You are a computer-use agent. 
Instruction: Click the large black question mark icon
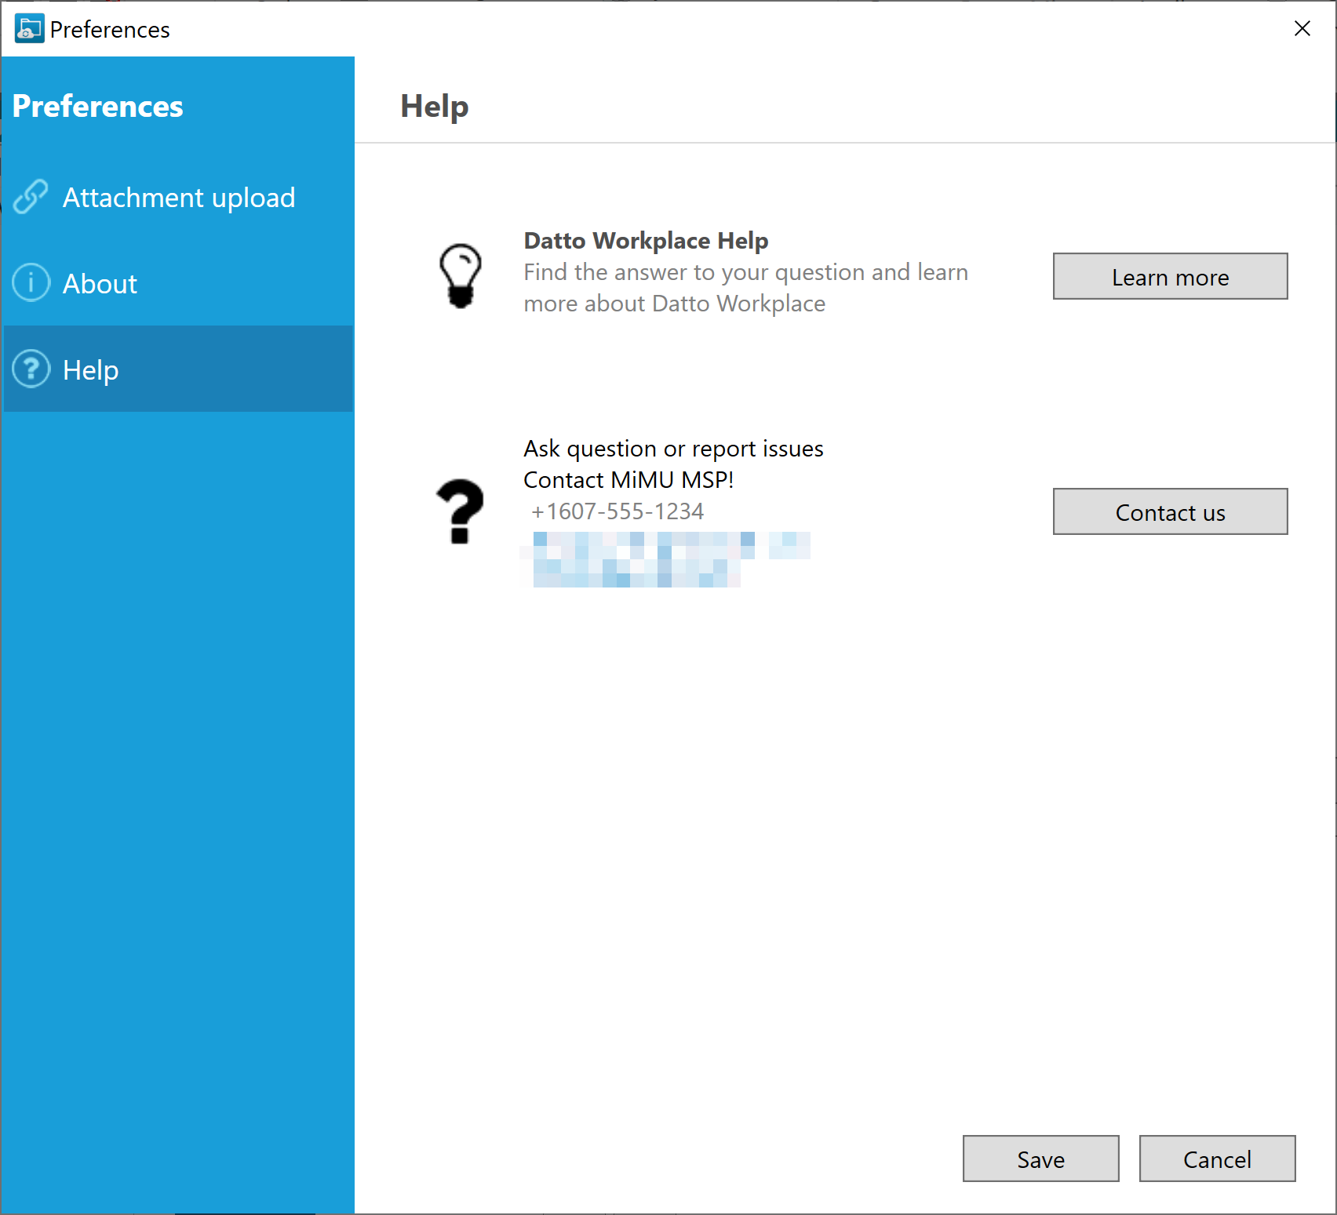point(461,511)
